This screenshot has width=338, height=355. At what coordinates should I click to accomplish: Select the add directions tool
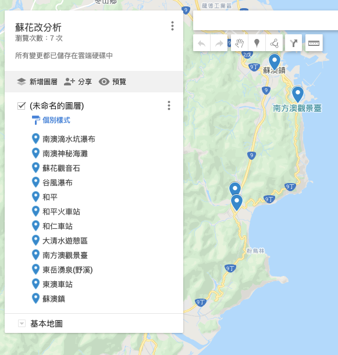[x=293, y=43]
